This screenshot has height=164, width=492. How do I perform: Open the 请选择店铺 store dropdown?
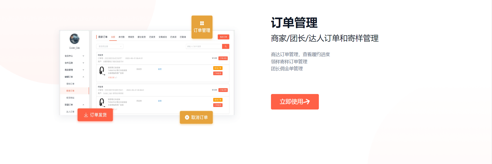(x=110, y=46)
